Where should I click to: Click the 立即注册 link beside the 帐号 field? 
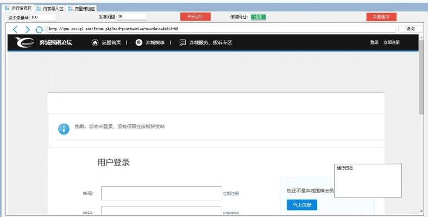point(231,194)
